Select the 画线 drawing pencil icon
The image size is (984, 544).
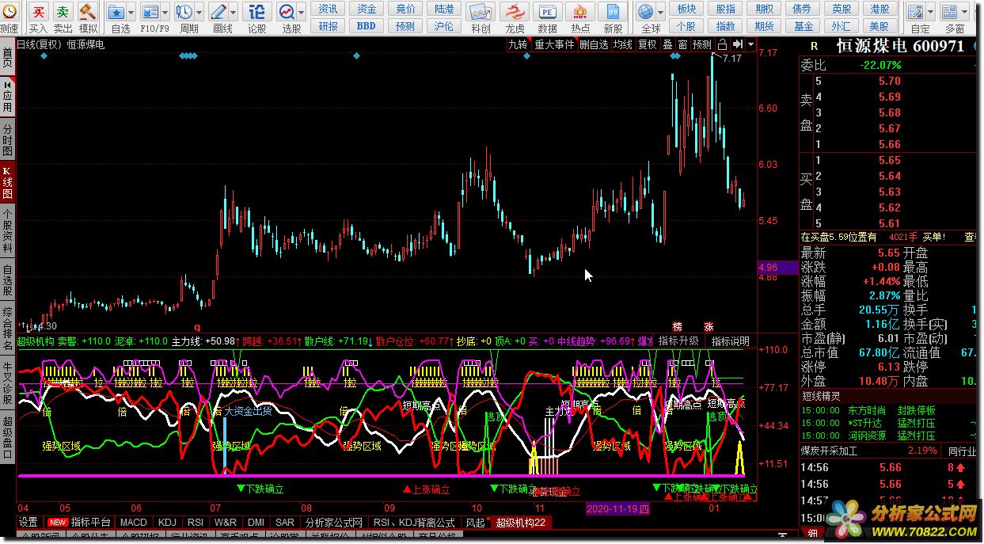tap(218, 13)
